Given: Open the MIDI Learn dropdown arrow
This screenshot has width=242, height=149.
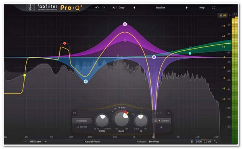Looking at the screenshot, I should point(46,142).
